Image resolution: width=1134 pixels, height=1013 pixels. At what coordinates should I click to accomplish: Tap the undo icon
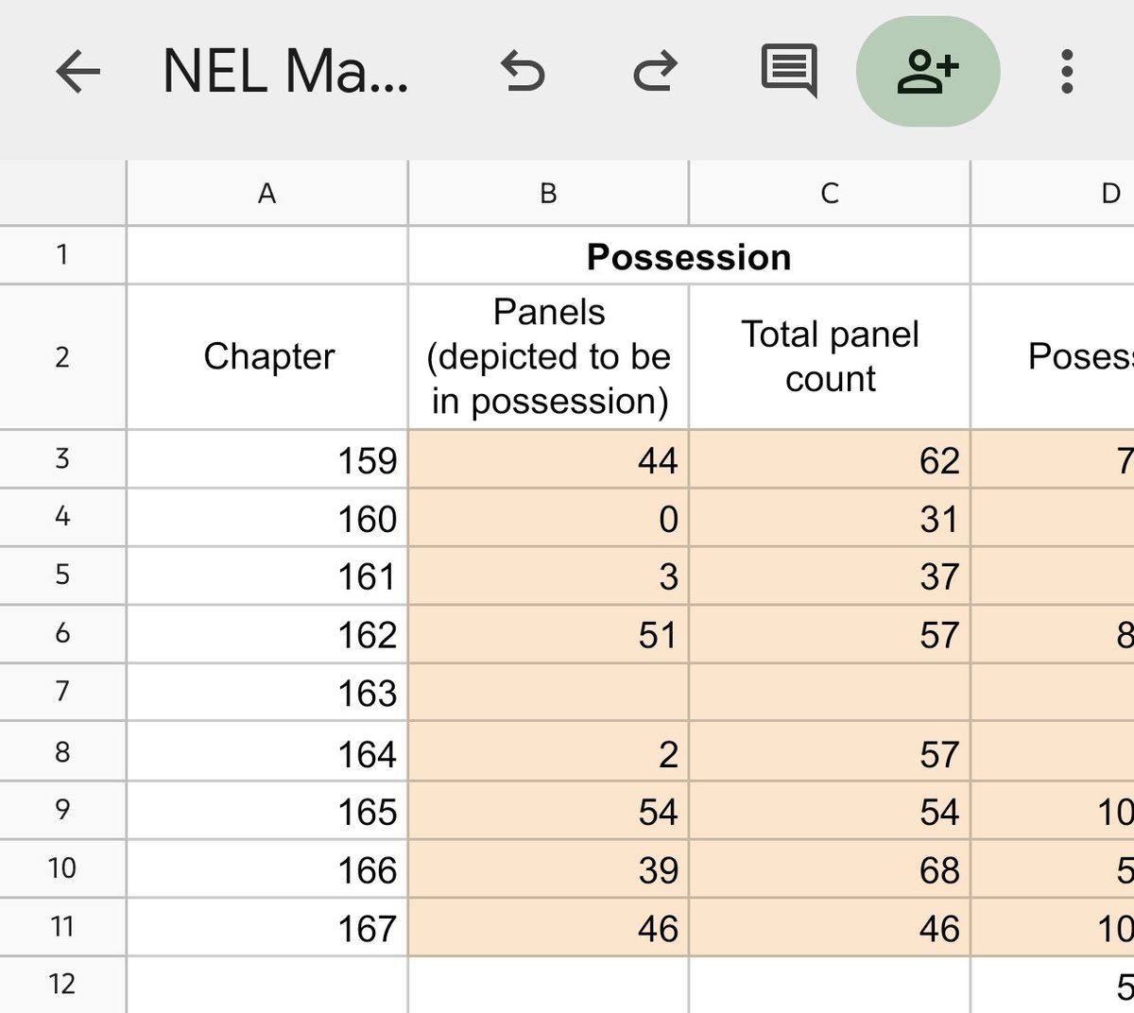click(x=523, y=72)
